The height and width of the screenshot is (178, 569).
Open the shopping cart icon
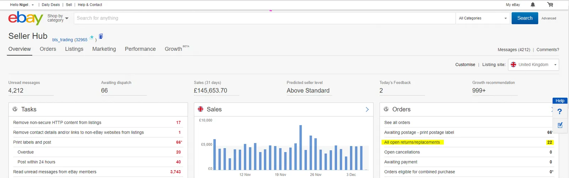coord(550,5)
